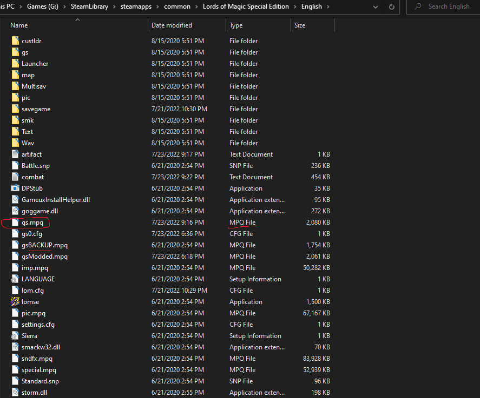Expand chevron after common breadcrumb
Viewport: 480px width, 398px height.
(196, 6)
